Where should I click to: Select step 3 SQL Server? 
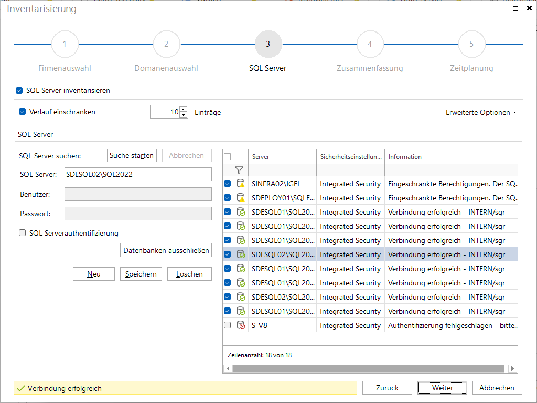click(268, 44)
